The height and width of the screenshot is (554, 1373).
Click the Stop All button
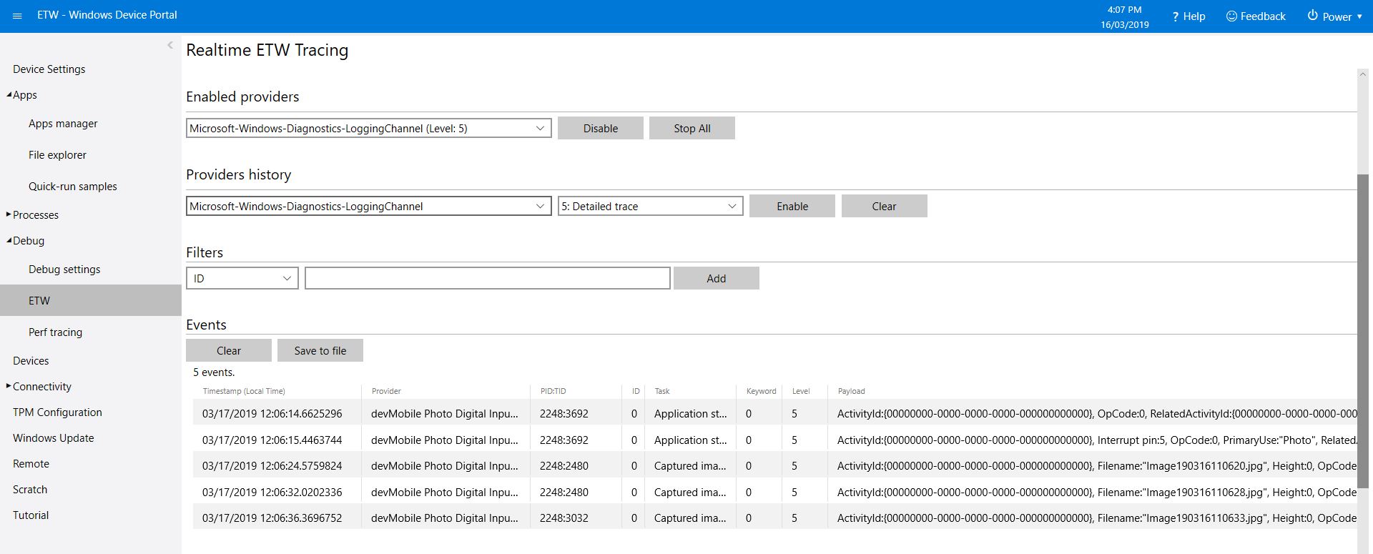692,129
